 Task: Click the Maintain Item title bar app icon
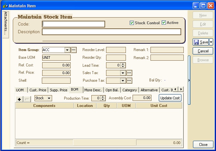click(x=5, y=6)
